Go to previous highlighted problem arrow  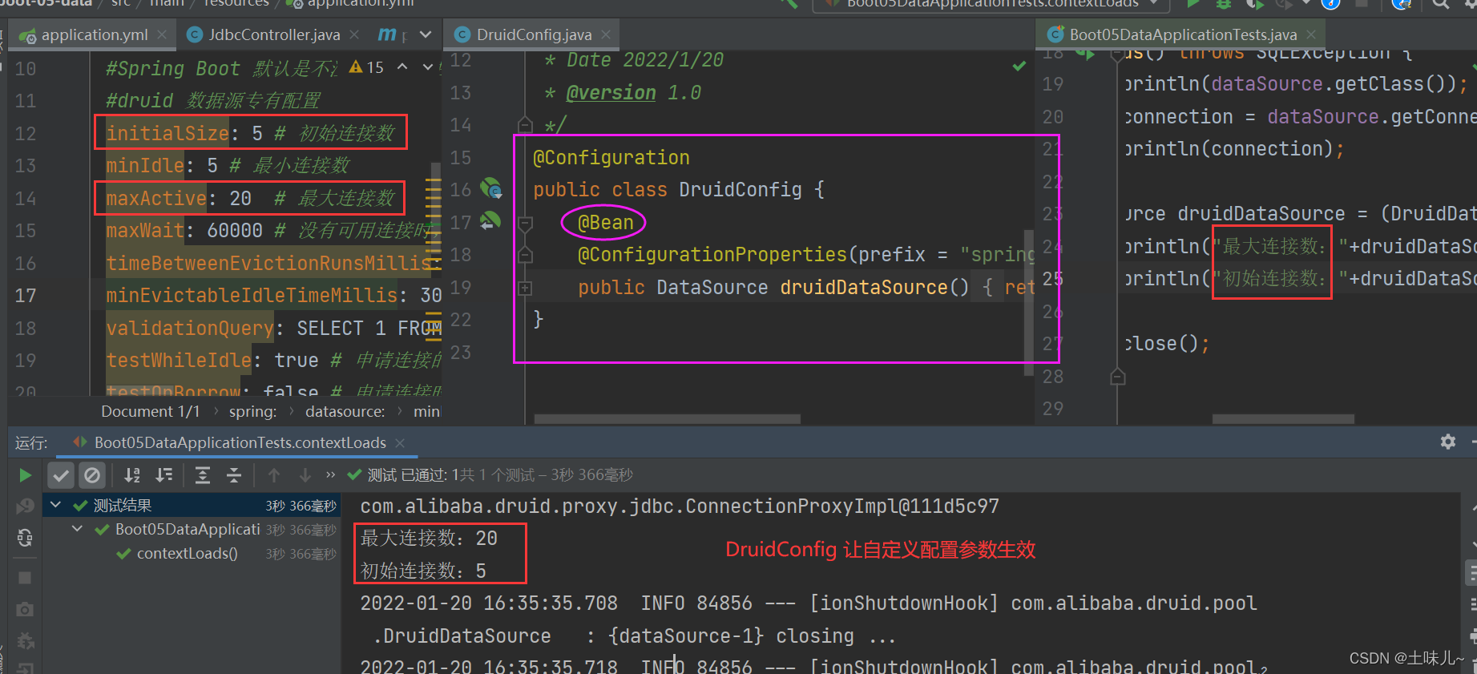pos(402,67)
